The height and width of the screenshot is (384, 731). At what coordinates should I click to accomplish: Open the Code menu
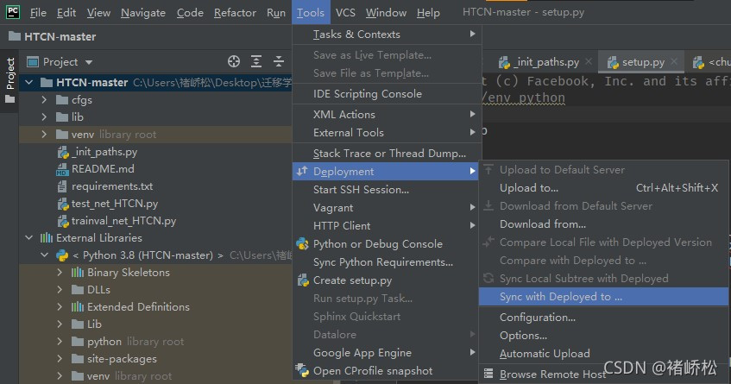[x=190, y=13]
